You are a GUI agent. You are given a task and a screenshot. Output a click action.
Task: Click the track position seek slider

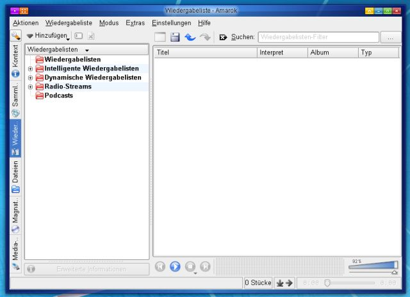click(350, 283)
